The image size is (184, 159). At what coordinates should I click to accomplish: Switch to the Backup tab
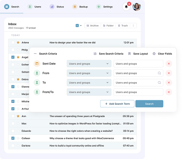coord(84,7)
